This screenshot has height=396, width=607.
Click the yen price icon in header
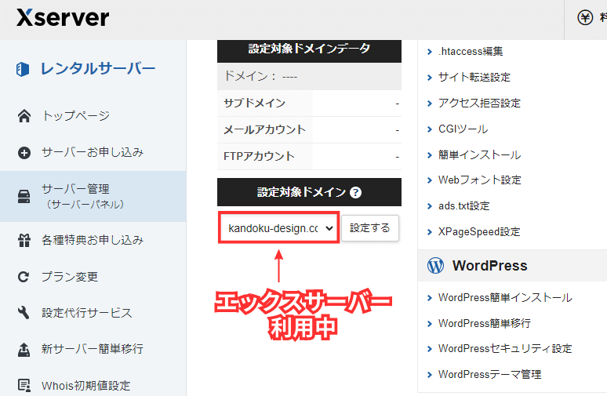pos(585,17)
